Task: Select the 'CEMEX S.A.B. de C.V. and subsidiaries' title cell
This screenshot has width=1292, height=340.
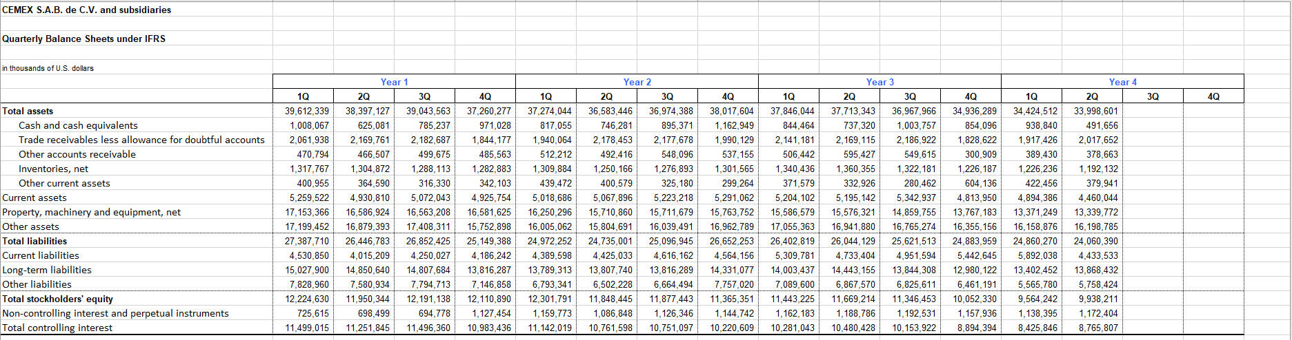Action: [87, 10]
